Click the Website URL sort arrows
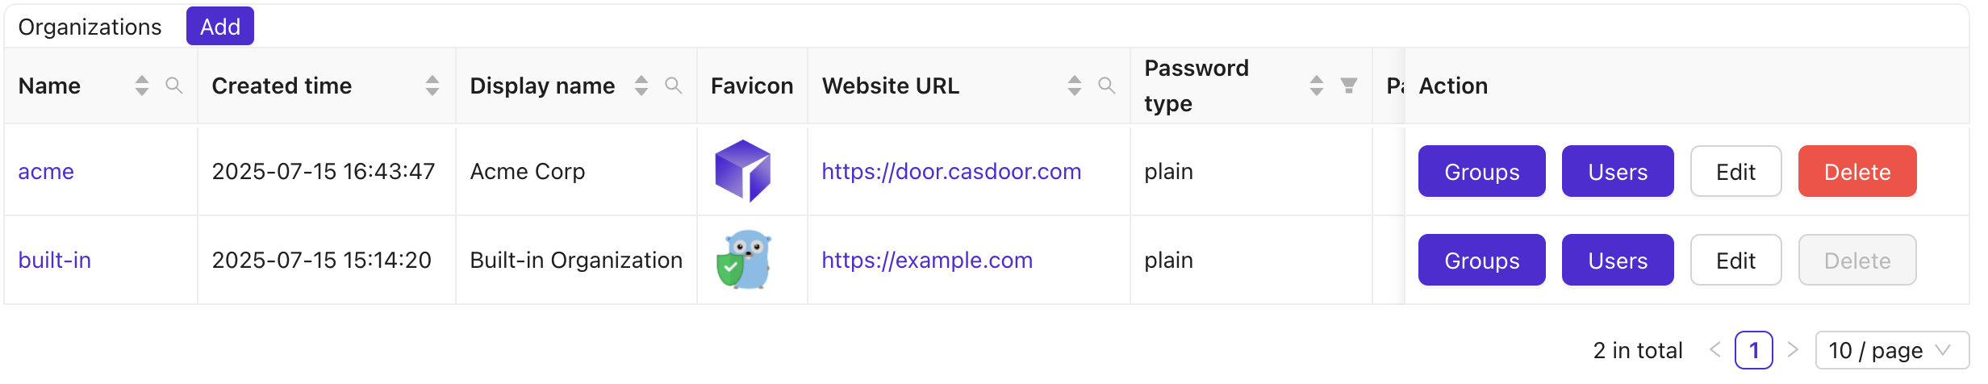The height and width of the screenshot is (384, 1988). (x=1075, y=86)
